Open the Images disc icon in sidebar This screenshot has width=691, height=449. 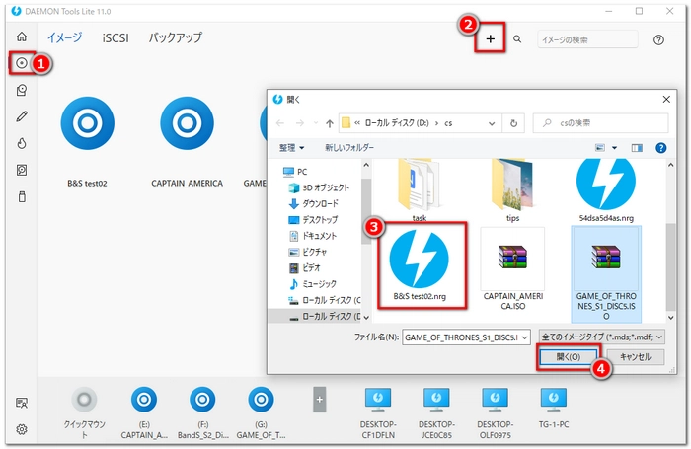(x=22, y=64)
